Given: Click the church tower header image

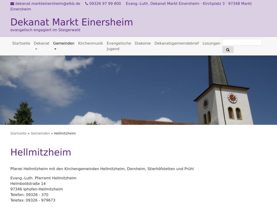Looking at the screenshot, I should coord(138,90).
